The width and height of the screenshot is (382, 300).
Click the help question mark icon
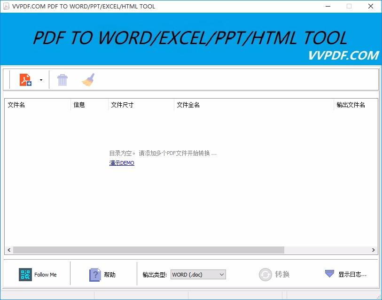click(95, 275)
